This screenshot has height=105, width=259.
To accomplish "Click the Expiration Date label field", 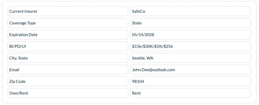I will (x=68, y=35).
